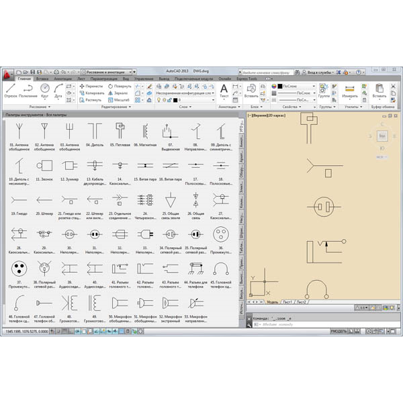Expand the Редактирование panel

click(116, 107)
